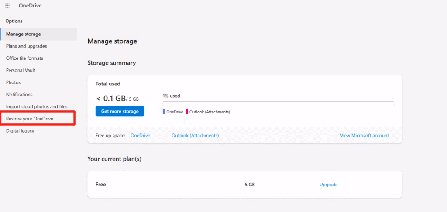Open Personal Vault settings
The width and height of the screenshot is (447, 212).
[21, 70]
